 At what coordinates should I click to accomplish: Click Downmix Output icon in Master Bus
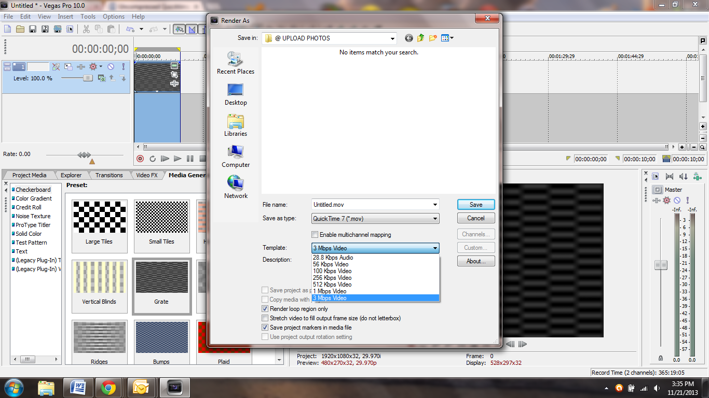tap(670, 176)
